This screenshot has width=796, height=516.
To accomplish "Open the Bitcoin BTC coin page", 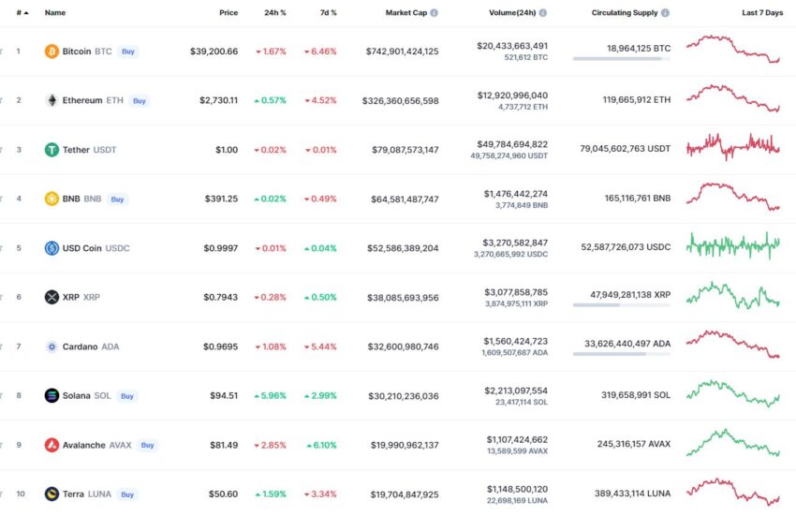I will (87, 52).
